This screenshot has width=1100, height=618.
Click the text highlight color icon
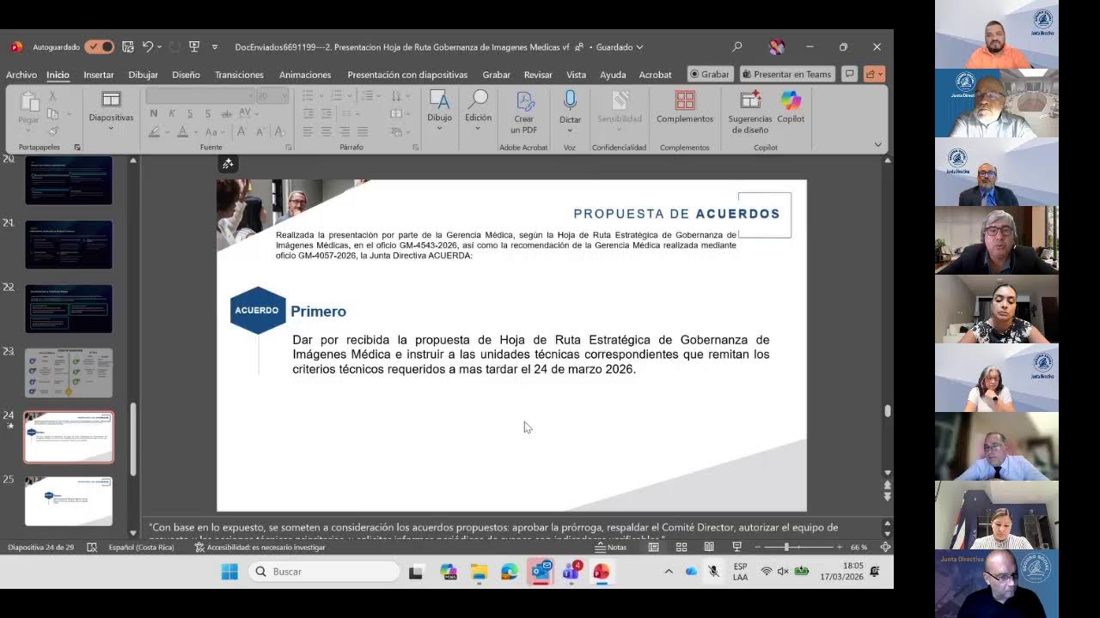[154, 131]
